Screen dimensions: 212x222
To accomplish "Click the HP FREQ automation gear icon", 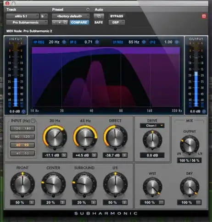I will click(64, 42).
